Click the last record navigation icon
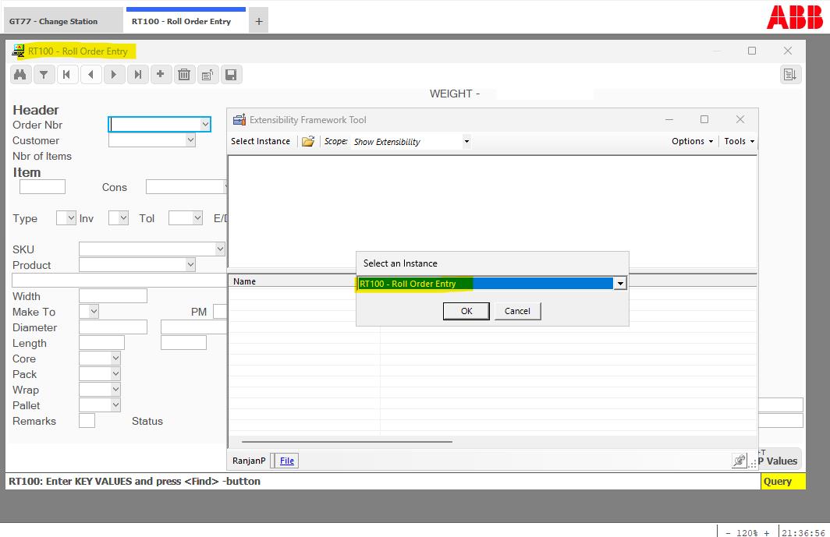830x537 pixels. click(x=137, y=74)
